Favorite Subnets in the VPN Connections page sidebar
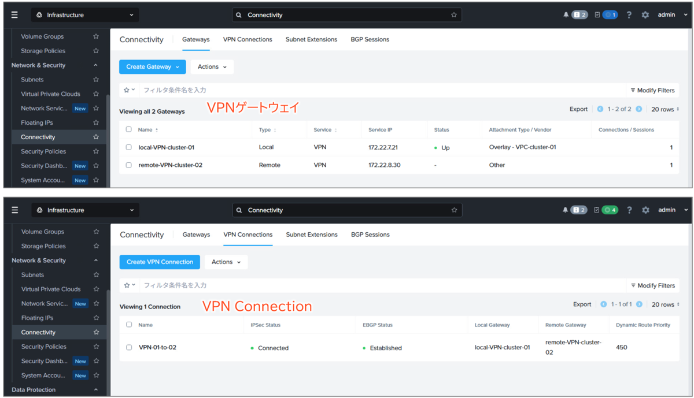 pyautogui.click(x=96, y=275)
